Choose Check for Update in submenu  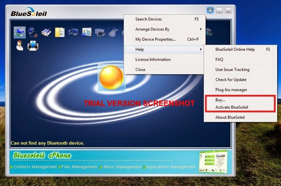[241, 79]
